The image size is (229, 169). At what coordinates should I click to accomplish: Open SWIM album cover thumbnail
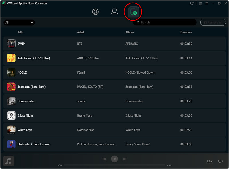tap(11, 44)
